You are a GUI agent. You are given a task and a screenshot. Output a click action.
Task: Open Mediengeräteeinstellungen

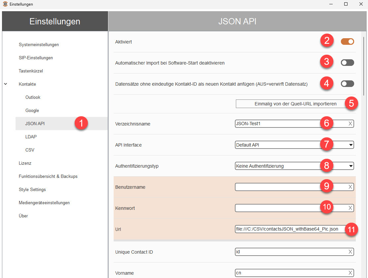tap(44, 203)
